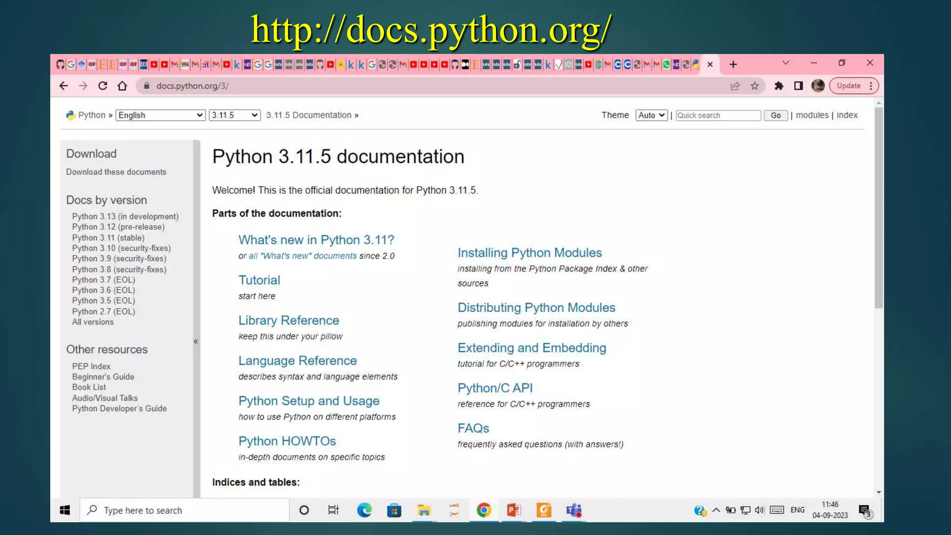Image resolution: width=951 pixels, height=535 pixels.
Task: Open a new tab with plus icon
Action: pos(733,65)
